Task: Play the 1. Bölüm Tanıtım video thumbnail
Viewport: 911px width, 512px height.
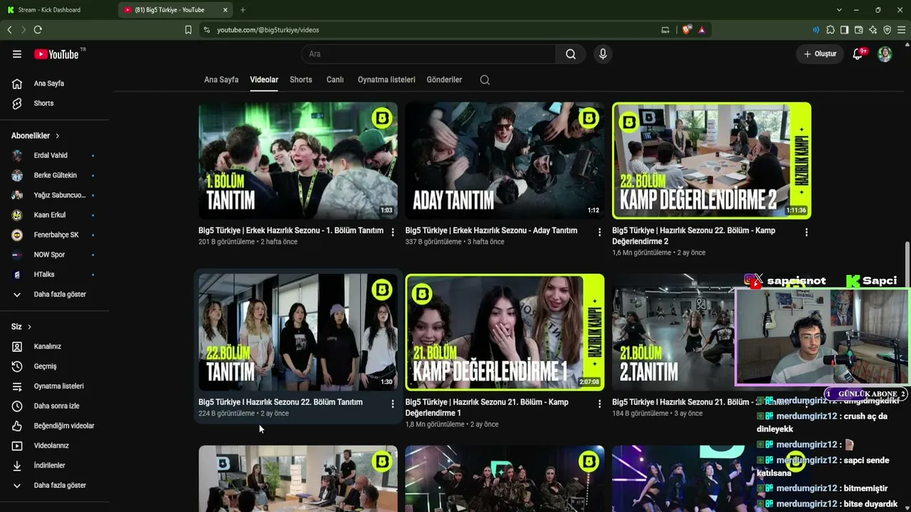Action: (298, 161)
